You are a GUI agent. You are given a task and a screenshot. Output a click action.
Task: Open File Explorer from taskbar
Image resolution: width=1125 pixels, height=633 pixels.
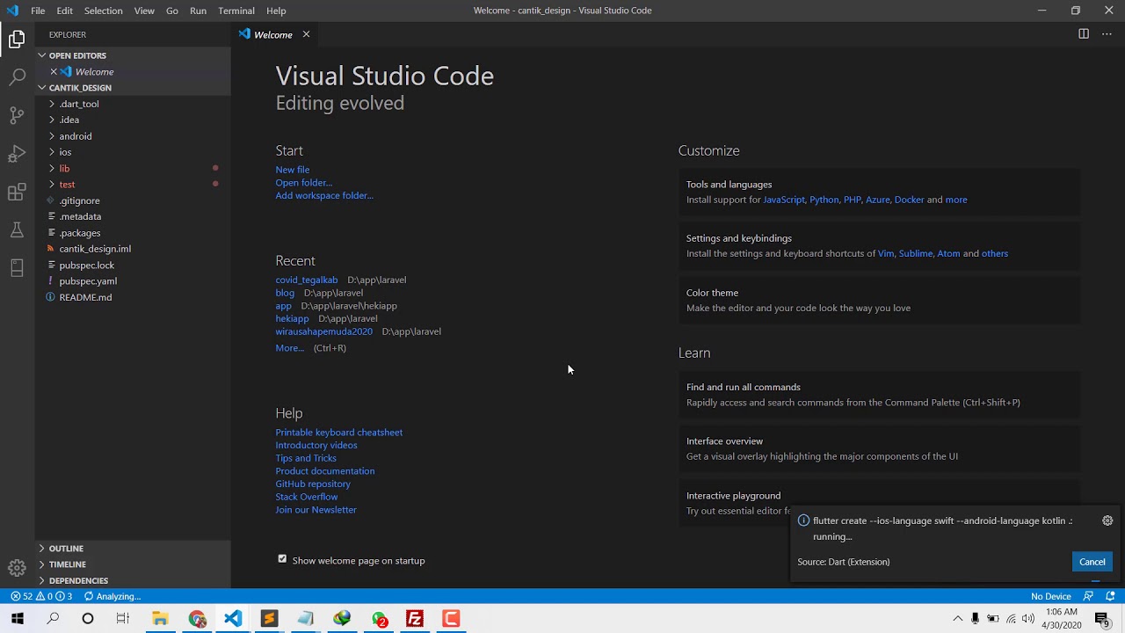click(160, 619)
